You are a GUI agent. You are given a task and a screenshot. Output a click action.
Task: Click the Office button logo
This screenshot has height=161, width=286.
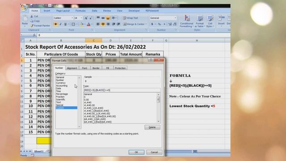coord(24,7)
